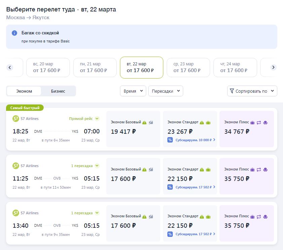This screenshot has height=250, width=283.
Task: Click the filter funnel icon near sorting
Action: click(232, 91)
